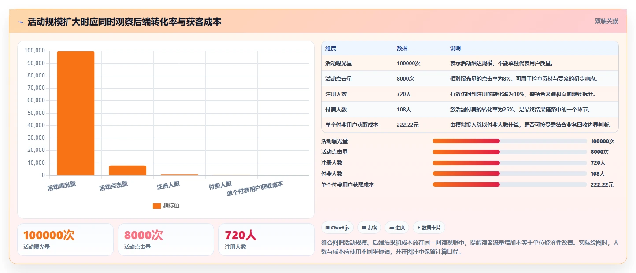Click the 单个付费用户获取成本 x-axis label

[x=255, y=189]
